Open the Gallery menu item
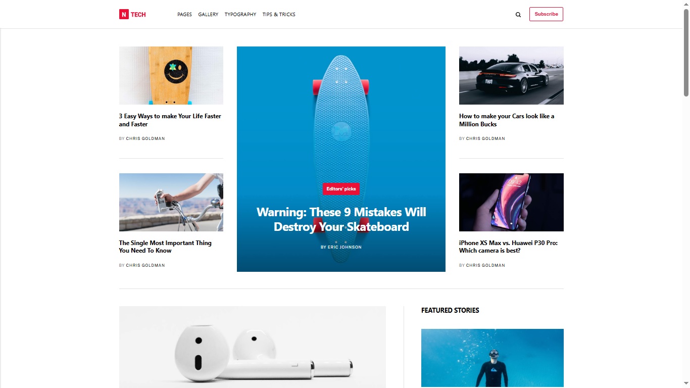The width and height of the screenshot is (690, 388). [x=208, y=15]
